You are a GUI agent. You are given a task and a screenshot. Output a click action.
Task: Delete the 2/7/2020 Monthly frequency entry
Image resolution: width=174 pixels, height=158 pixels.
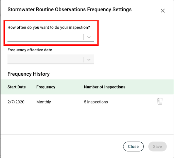tap(160, 101)
